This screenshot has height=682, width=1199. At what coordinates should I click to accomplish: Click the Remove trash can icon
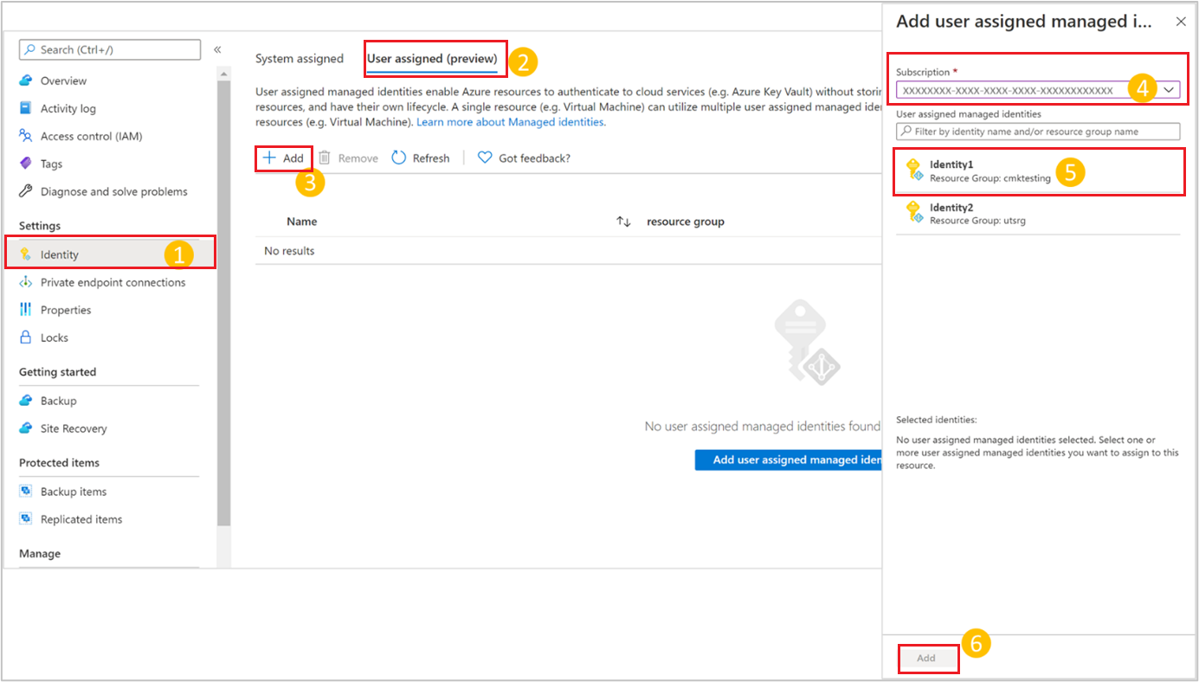tap(325, 158)
